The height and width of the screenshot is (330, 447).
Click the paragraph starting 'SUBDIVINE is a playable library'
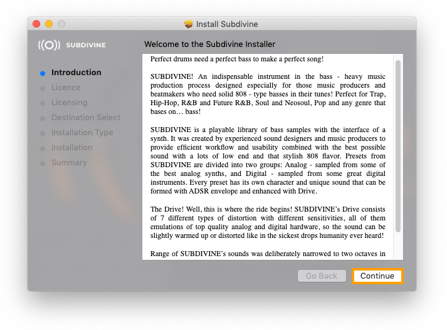pyautogui.click(x=268, y=160)
